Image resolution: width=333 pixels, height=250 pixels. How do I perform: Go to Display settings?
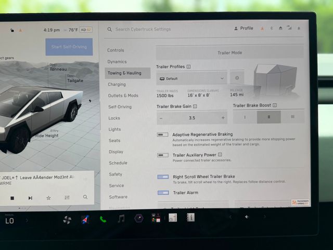click(116, 152)
